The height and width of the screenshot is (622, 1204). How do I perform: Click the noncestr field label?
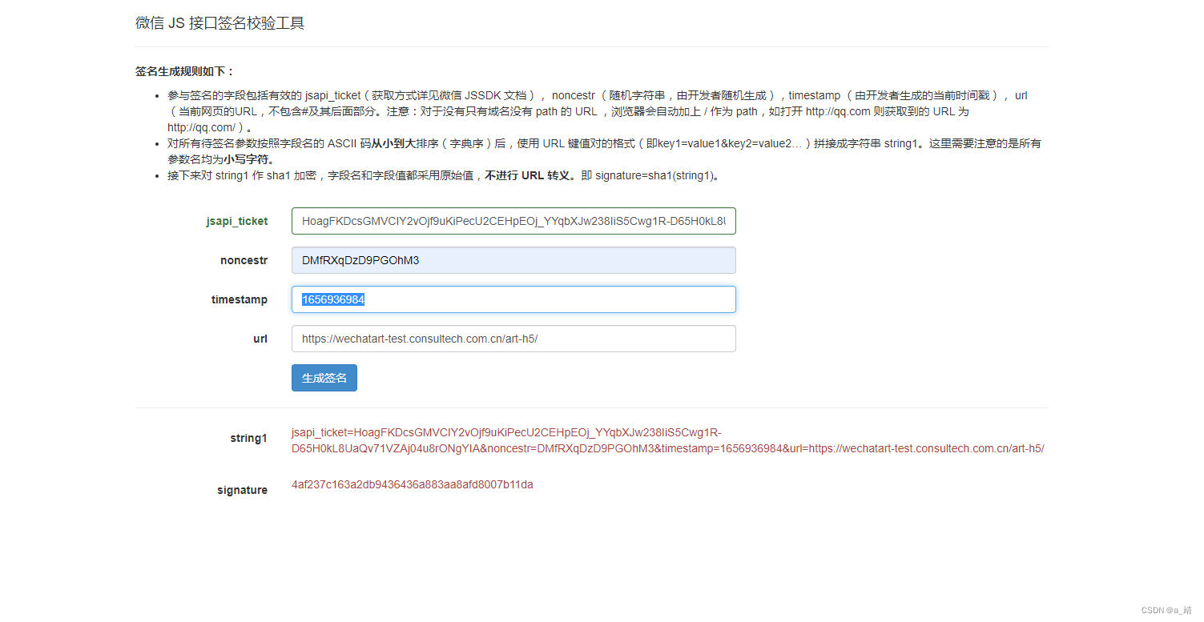point(244,260)
